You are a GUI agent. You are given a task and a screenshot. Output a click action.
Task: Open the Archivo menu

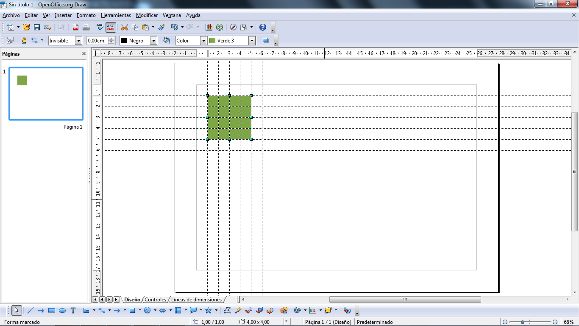click(11, 15)
